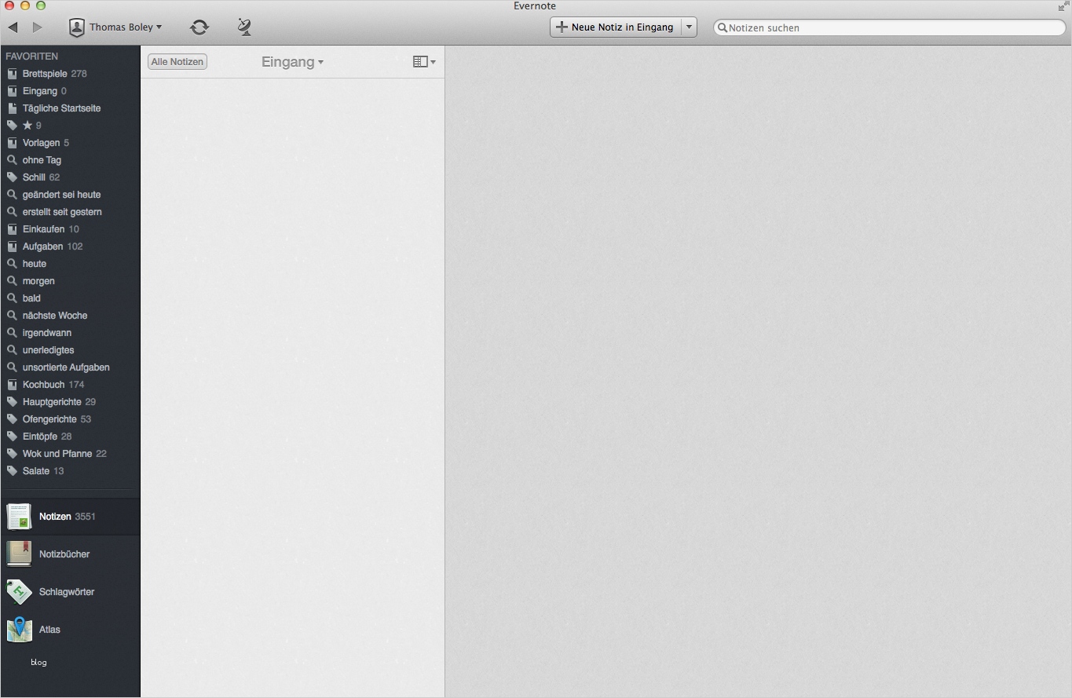The image size is (1072, 698).
Task: Click the magnifier icon beside unerledigtes
Action: pos(12,350)
